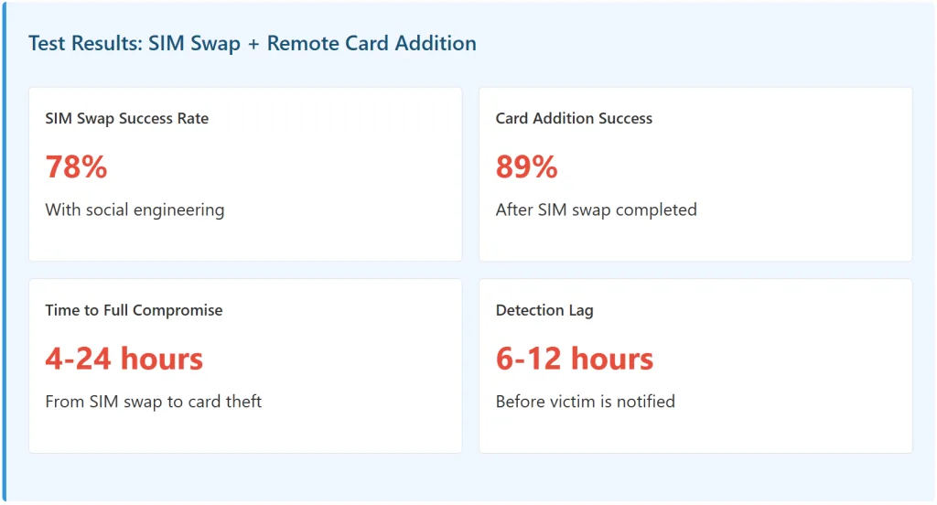Click the 89% card addition value
The width and height of the screenshot is (937, 505).
click(526, 167)
